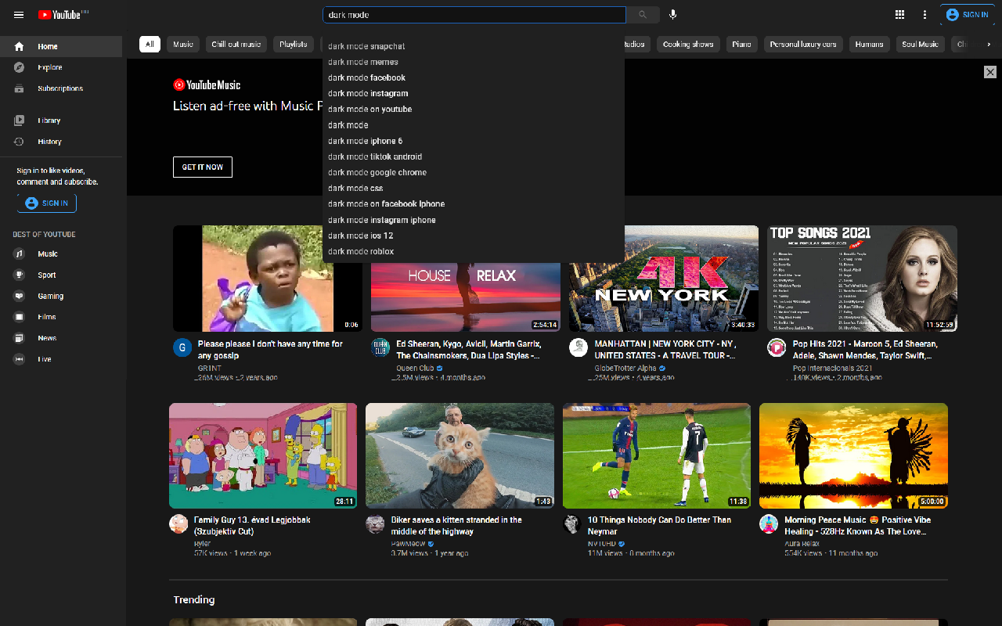1002x626 pixels.
Task: Expand more filter chips with the right chevron
Action: click(x=988, y=44)
